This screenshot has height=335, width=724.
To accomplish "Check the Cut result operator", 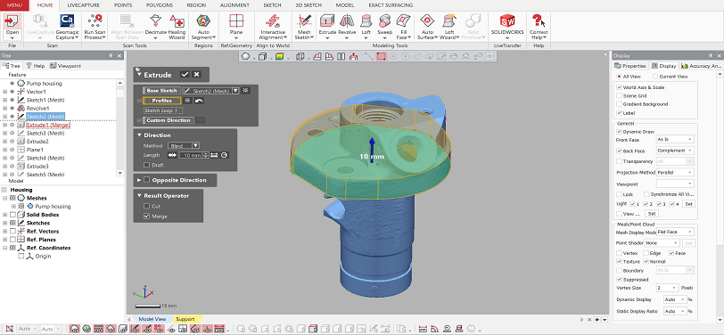I will [147, 207].
